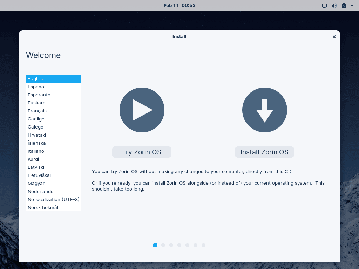
Task: Select Hrvatski language
Action: click(54, 135)
